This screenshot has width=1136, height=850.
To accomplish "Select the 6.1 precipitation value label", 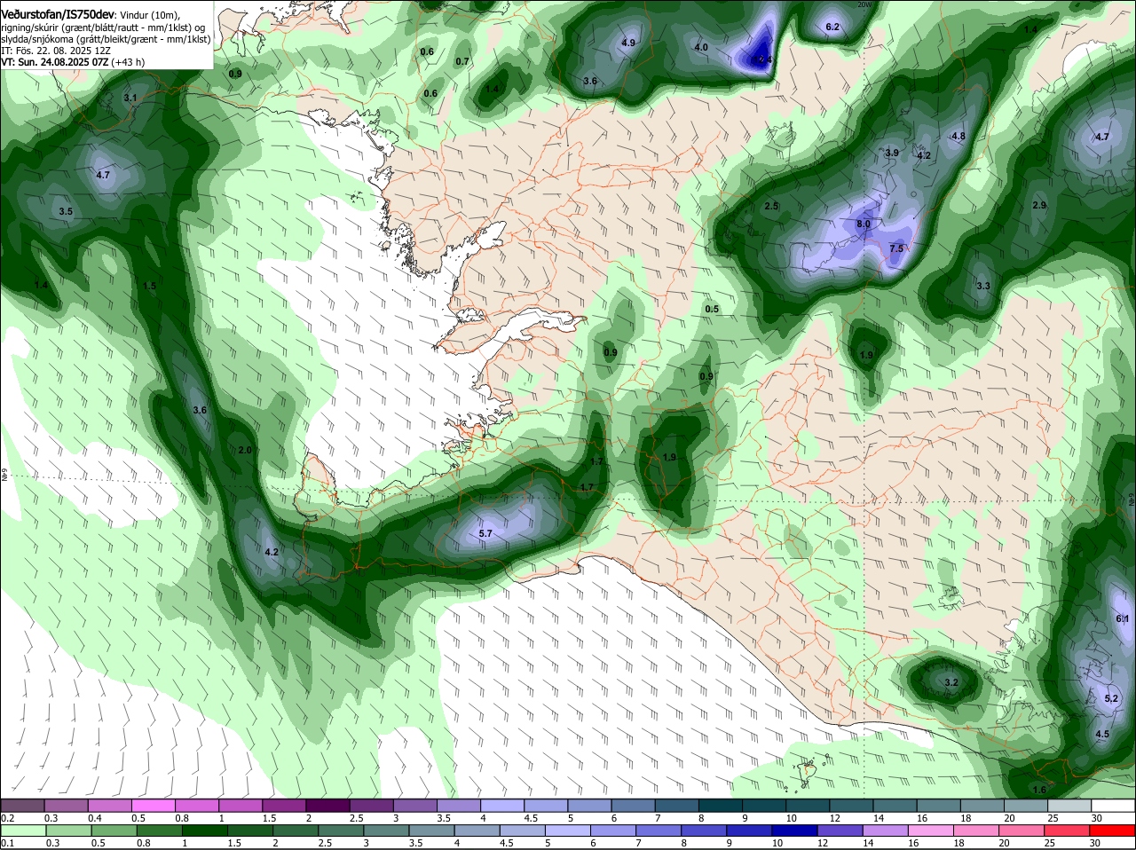I will 1123,619.
